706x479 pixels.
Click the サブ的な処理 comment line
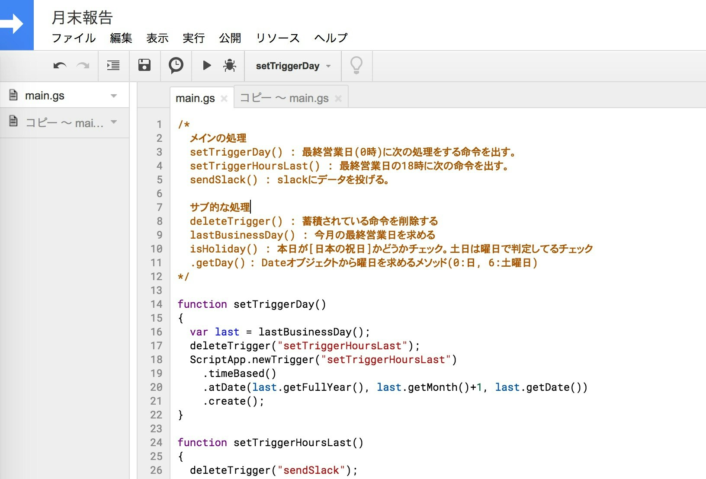220,208
